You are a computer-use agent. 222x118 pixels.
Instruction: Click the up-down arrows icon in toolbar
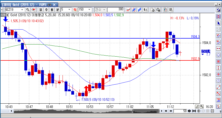coord(146,10)
